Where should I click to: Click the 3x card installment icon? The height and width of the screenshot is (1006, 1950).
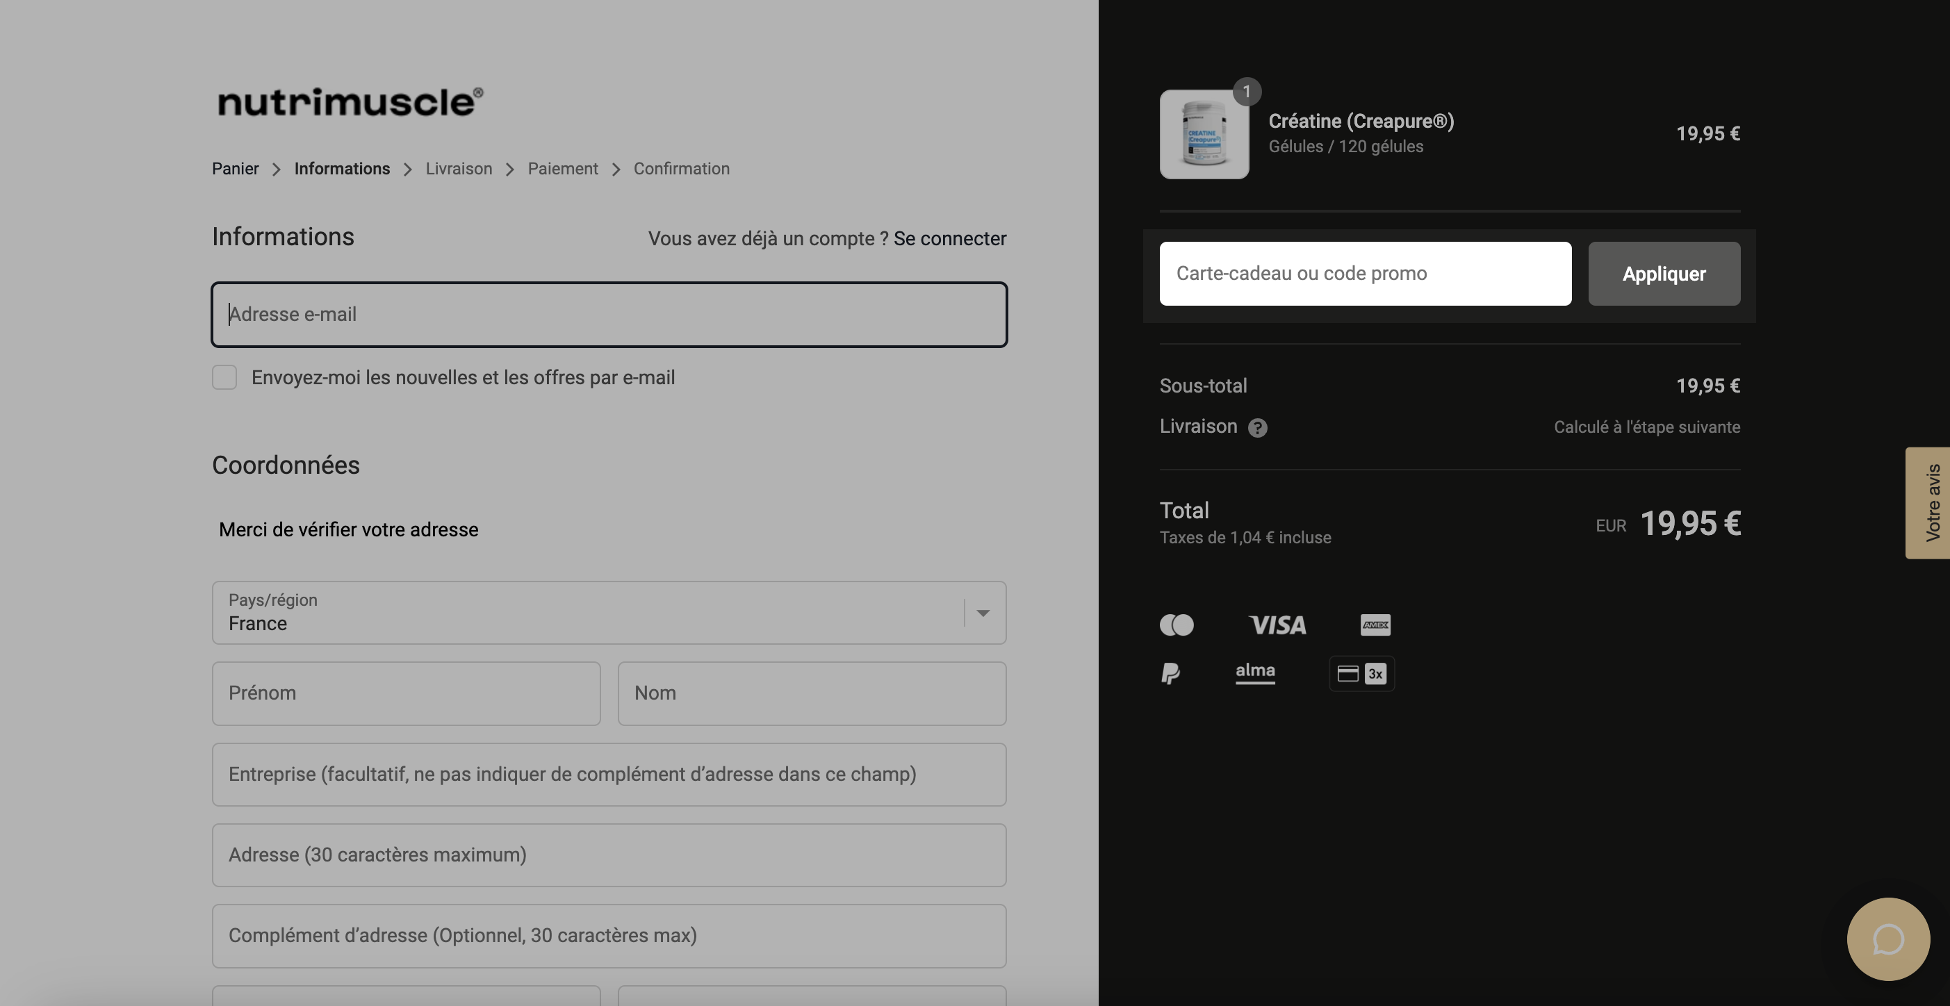point(1362,673)
